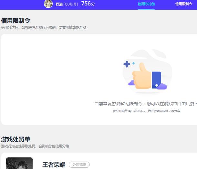Click the 王者荣耀 game title
This screenshot has height=169, width=197.
point(54,165)
